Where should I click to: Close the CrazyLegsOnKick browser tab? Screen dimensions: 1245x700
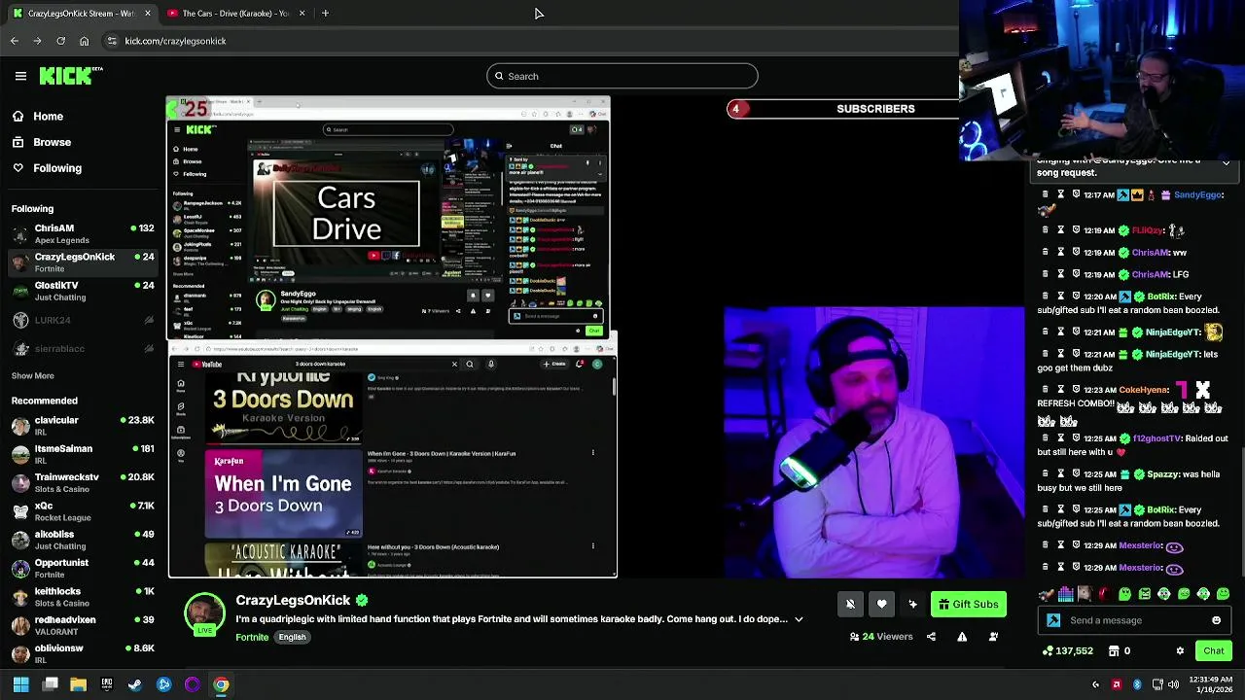coord(147,14)
